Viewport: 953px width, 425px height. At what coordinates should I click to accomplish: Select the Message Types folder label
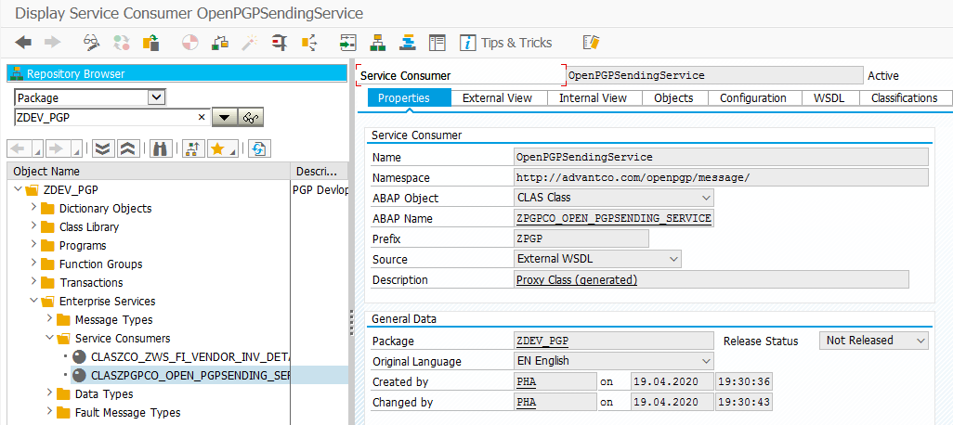tap(113, 320)
